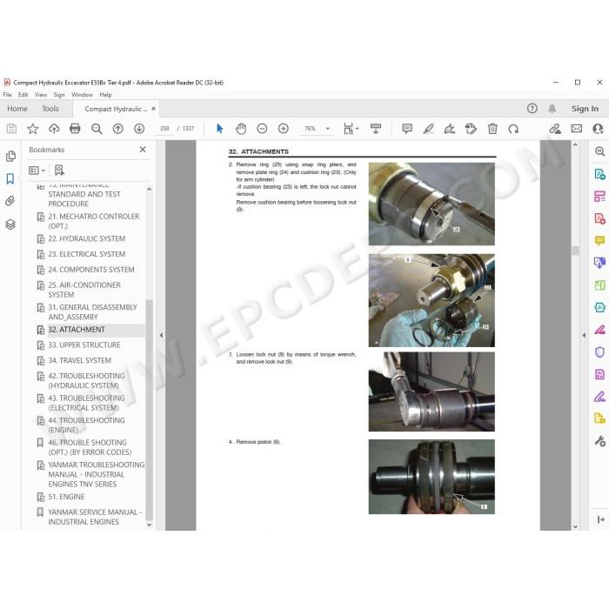
Task: Switch to the Tools tab
Action: [50, 109]
